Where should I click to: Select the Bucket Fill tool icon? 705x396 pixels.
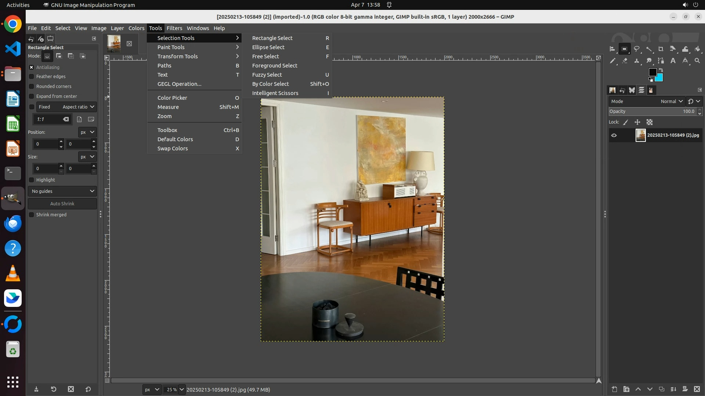(x=697, y=49)
